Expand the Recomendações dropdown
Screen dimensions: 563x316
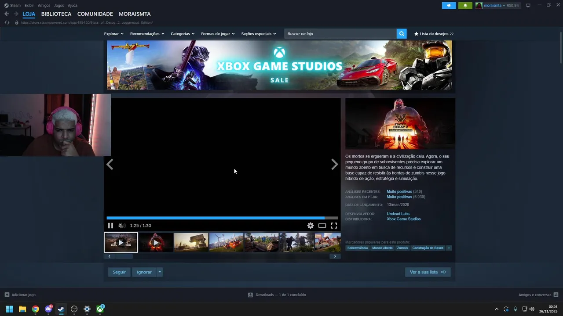(x=147, y=34)
